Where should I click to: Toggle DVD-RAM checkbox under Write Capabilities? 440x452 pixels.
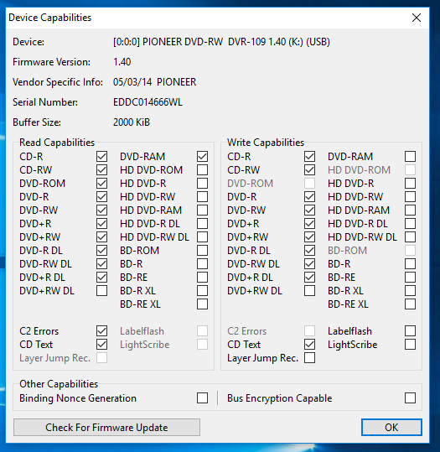coord(410,157)
